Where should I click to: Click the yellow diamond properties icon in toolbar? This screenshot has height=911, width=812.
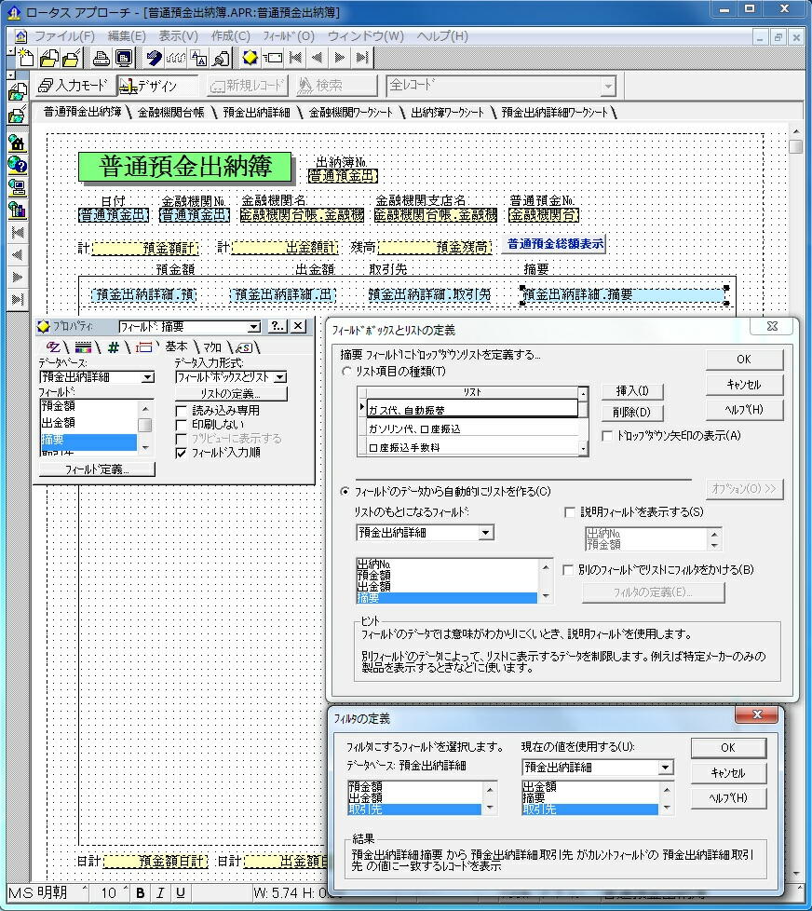pyautogui.click(x=250, y=57)
